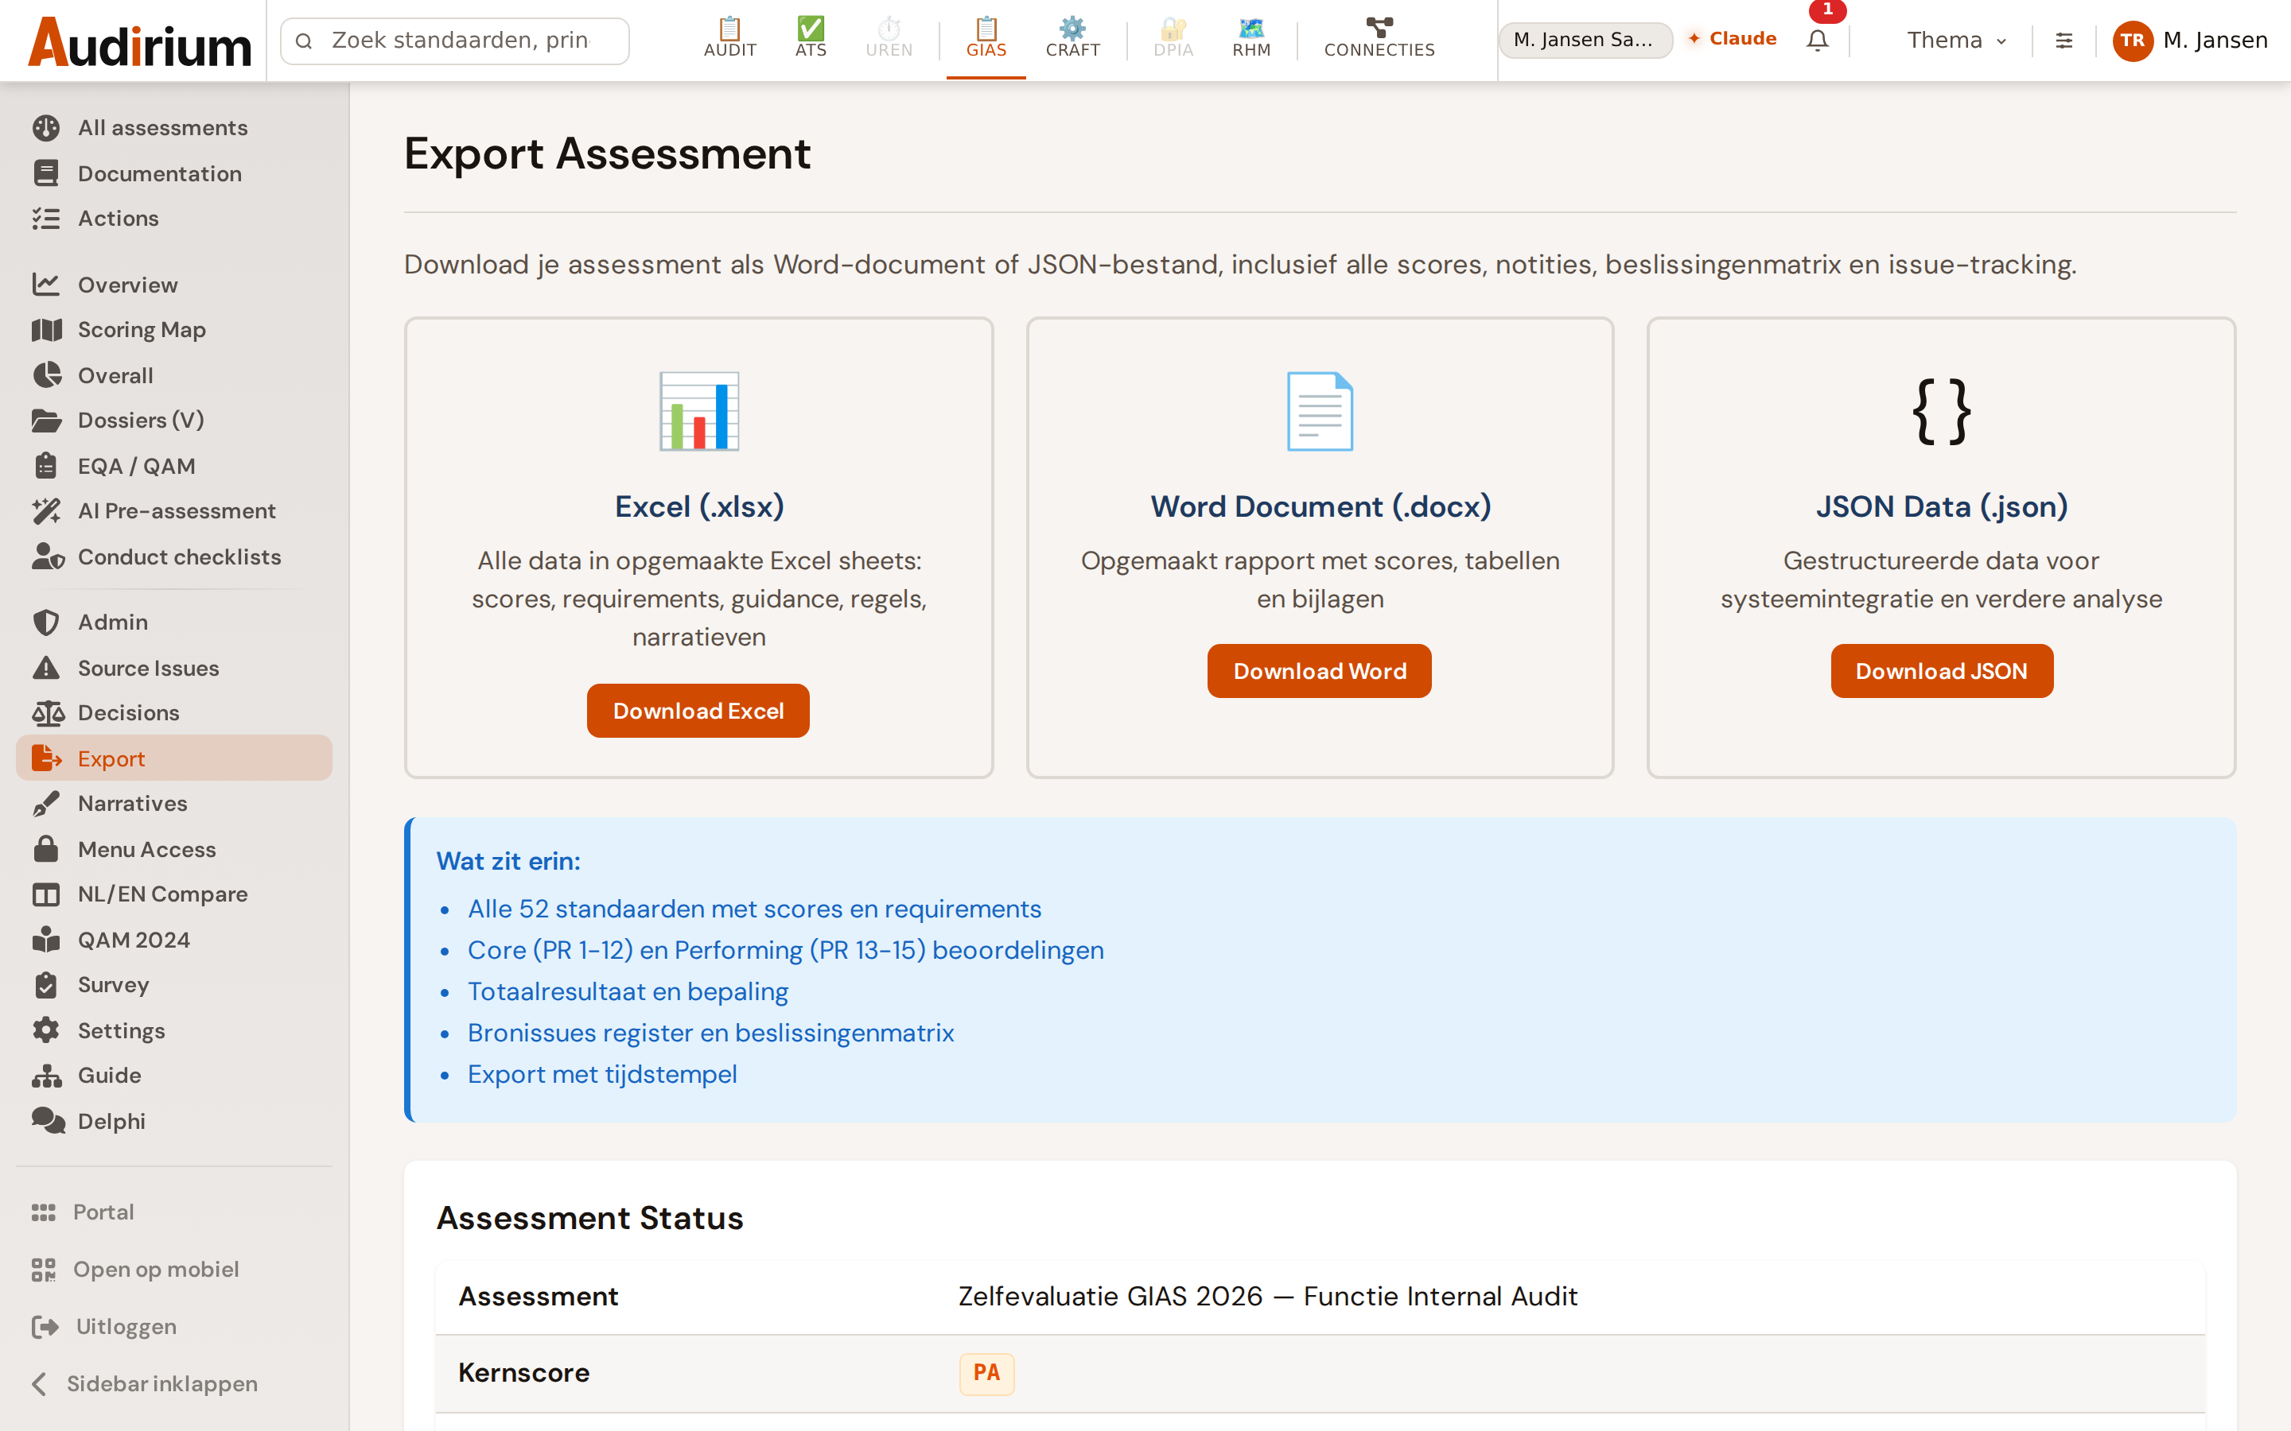Open EQA / QAM clipboard item
The height and width of the screenshot is (1431, 2291).
coord(174,466)
